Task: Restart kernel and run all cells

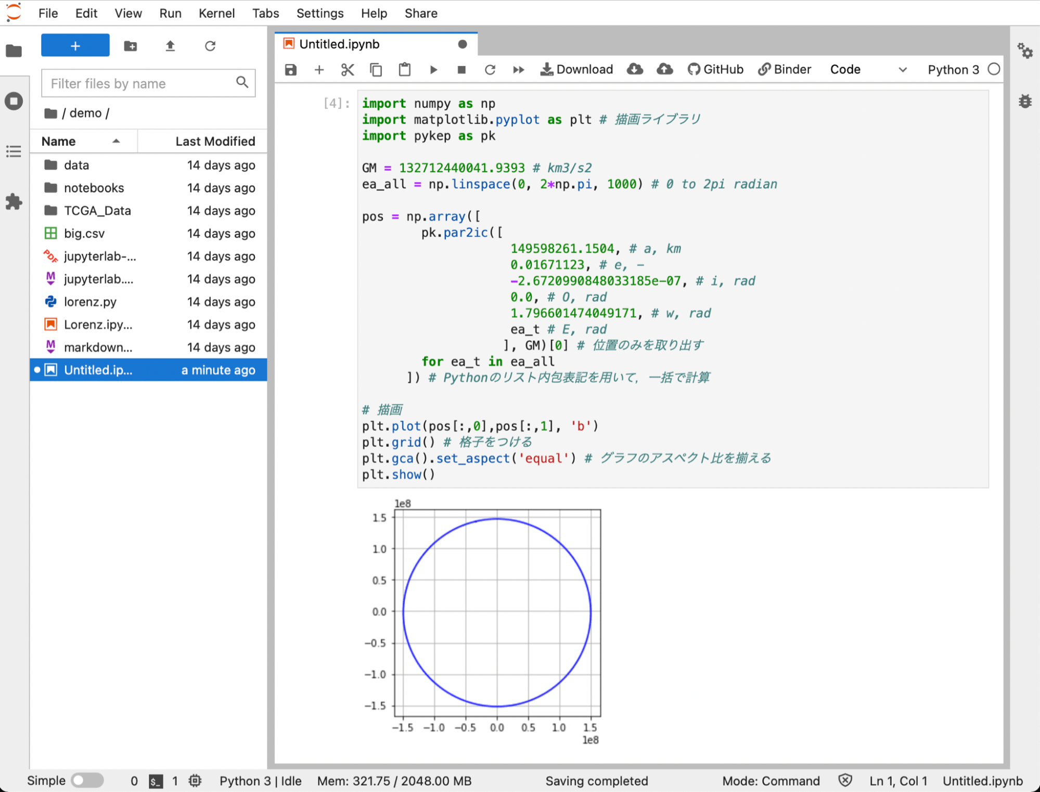Action: [x=518, y=69]
